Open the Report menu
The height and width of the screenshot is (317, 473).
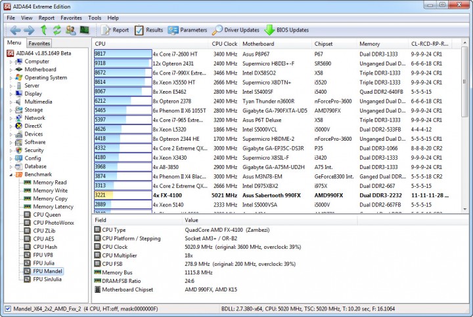(x=47, y=18)
